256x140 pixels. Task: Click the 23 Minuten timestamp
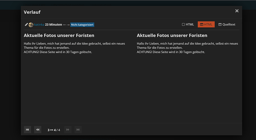(53, 24)
